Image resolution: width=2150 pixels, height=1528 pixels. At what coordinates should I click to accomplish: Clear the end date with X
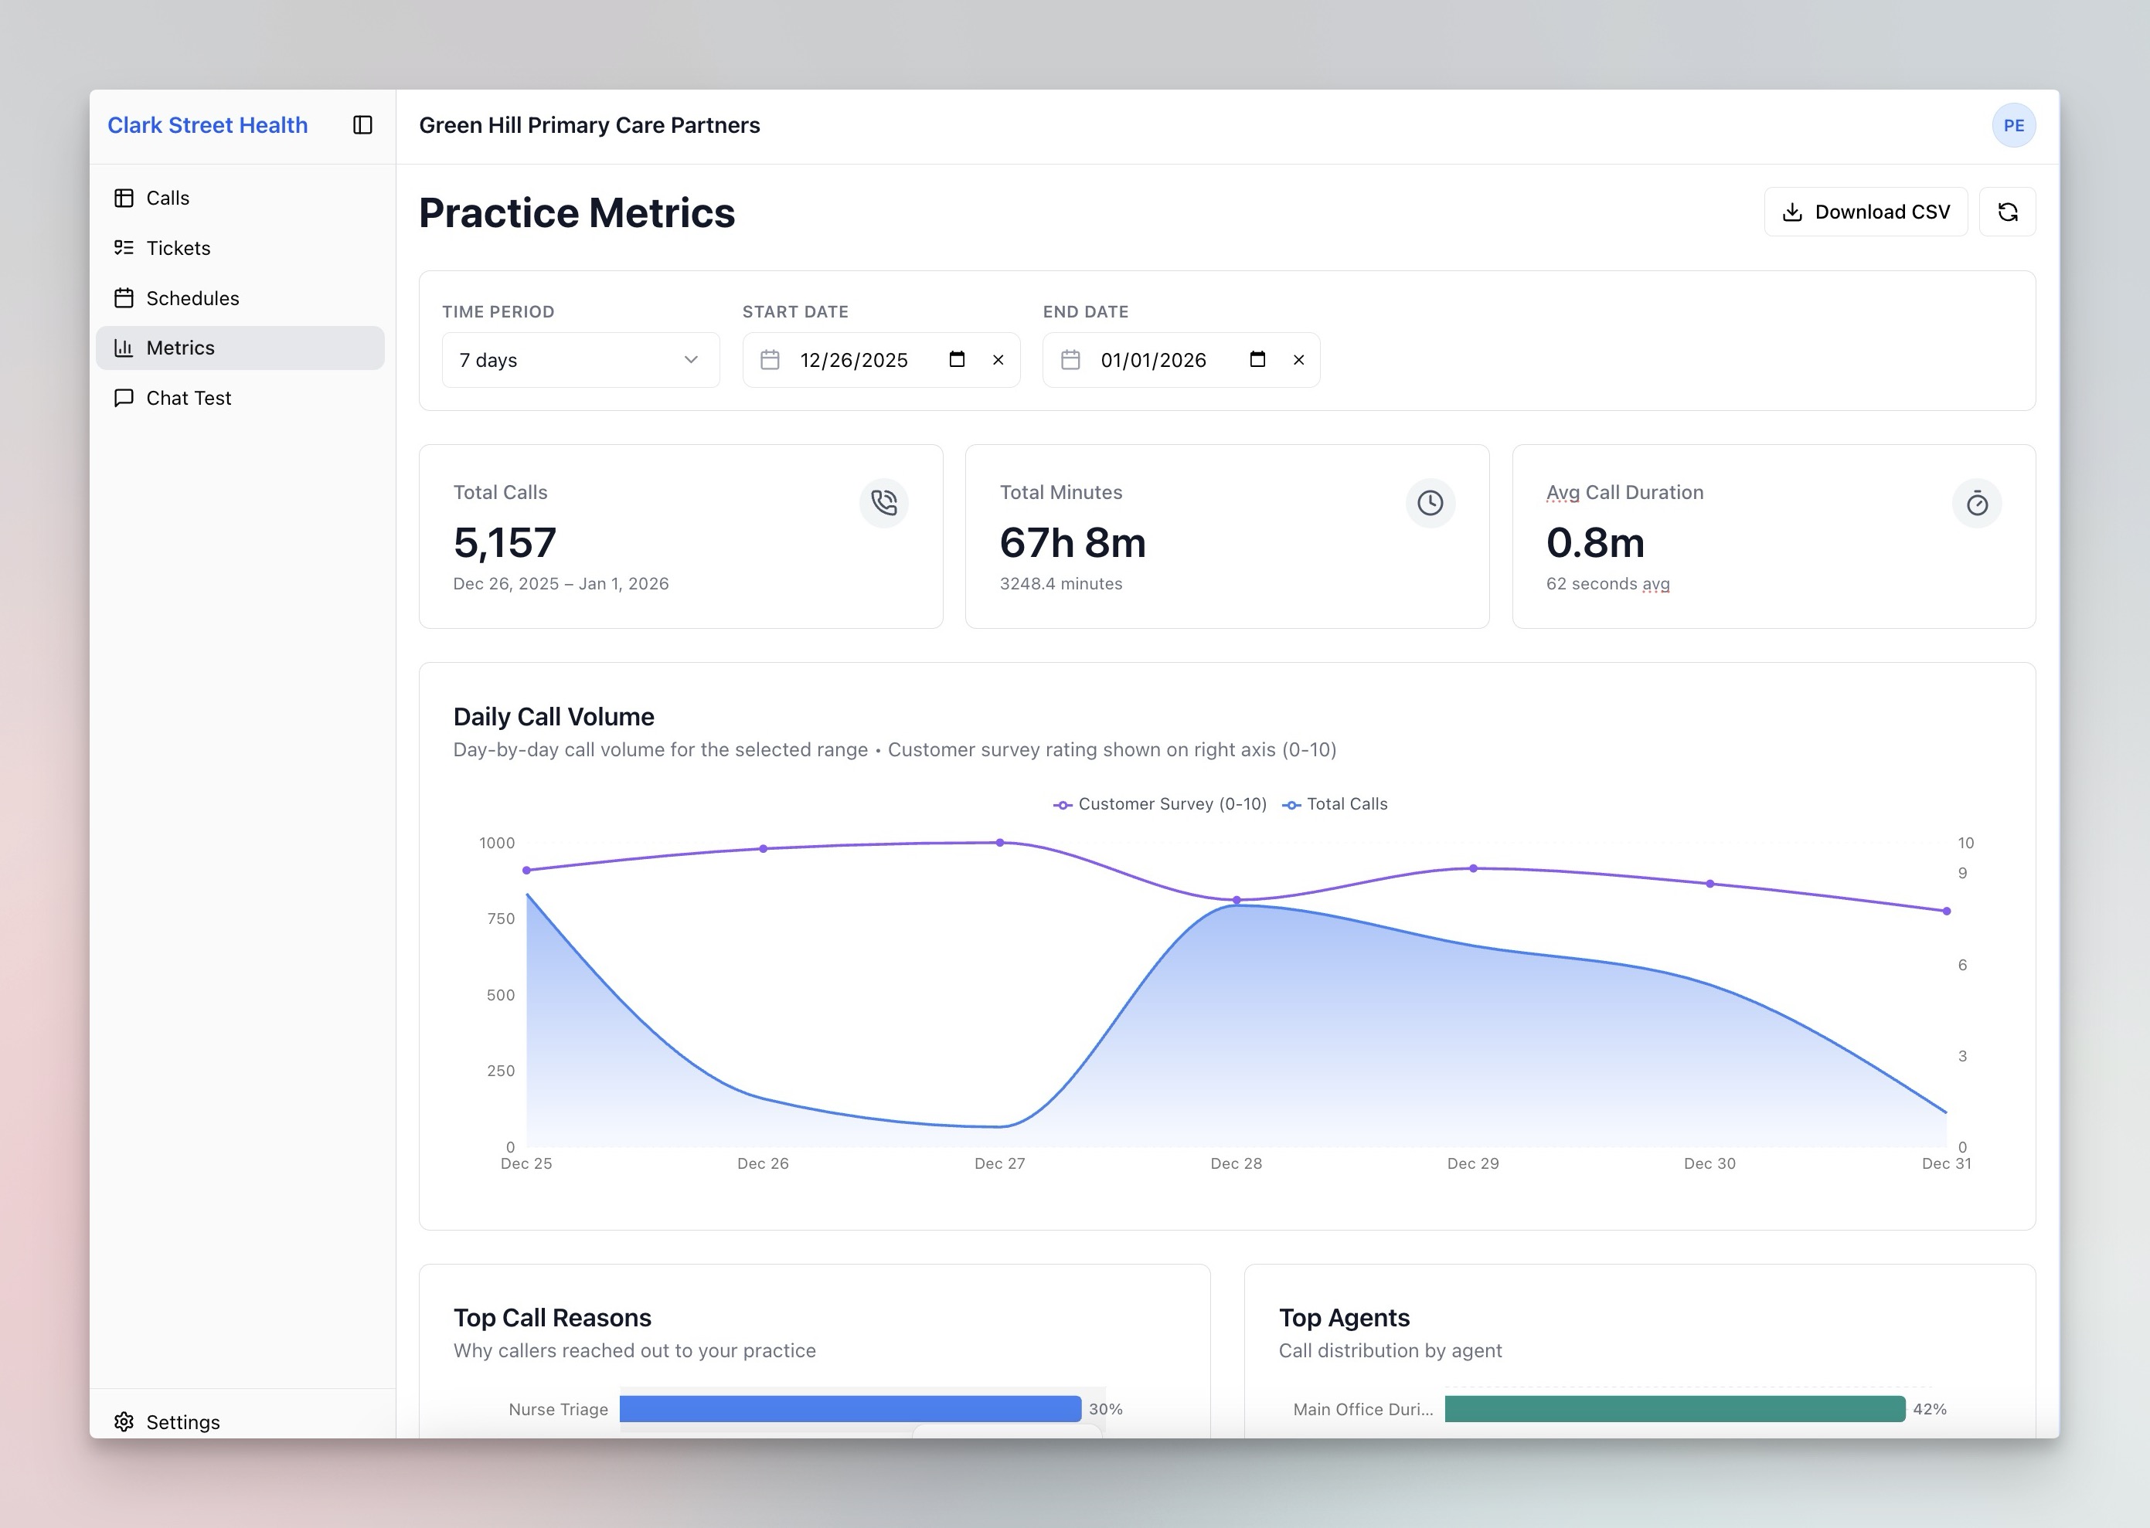coord(1298,359)
